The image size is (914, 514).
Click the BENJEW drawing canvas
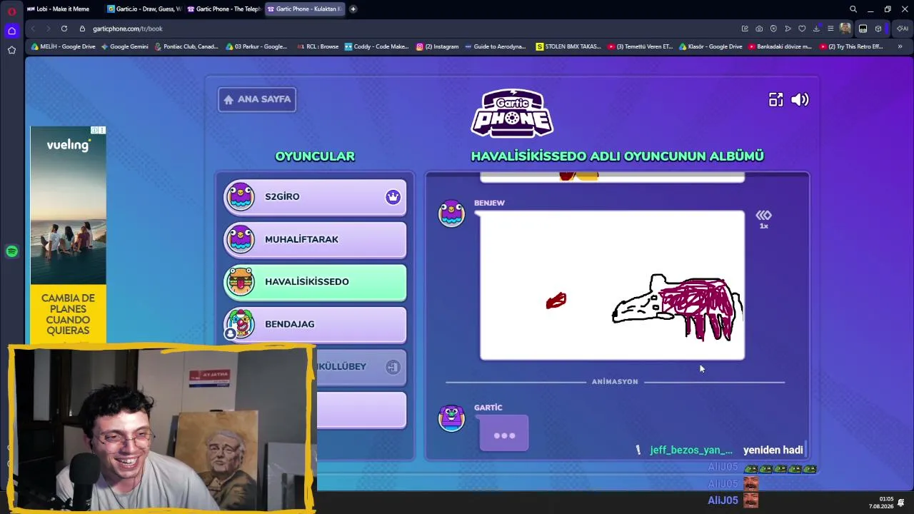pyautogui.click(x=612, y=286)
